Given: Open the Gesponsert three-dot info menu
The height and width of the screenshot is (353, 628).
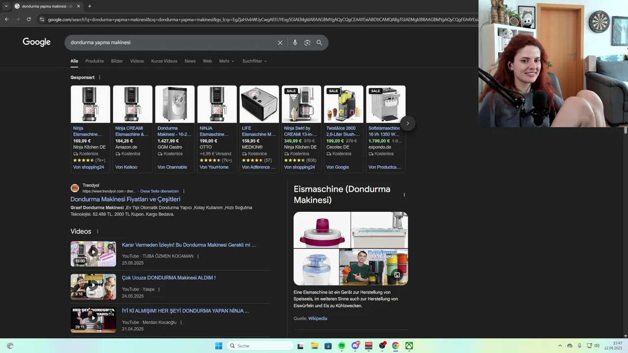Looking at the screenshot, I should tap(100, 77).
